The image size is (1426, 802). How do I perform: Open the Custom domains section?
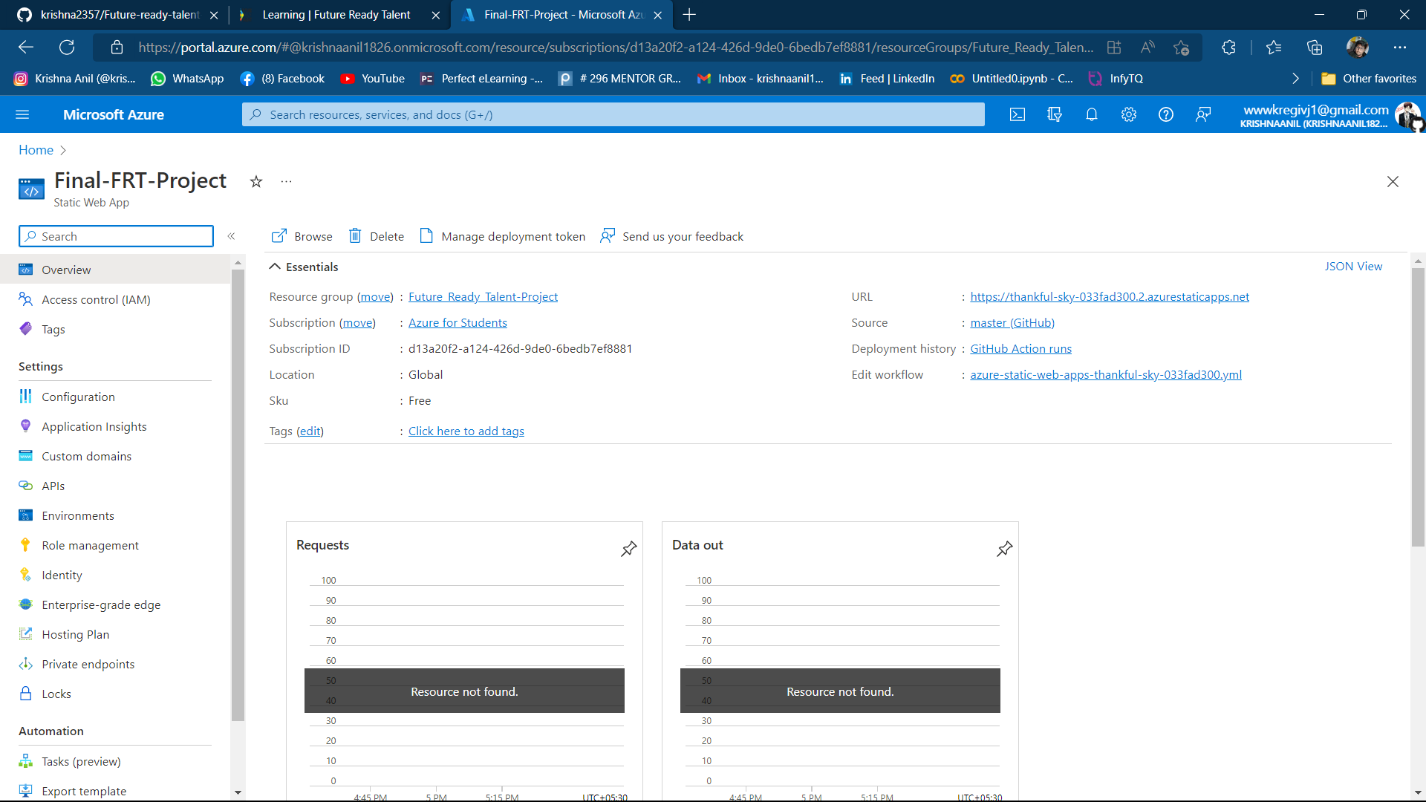[86, 456]
